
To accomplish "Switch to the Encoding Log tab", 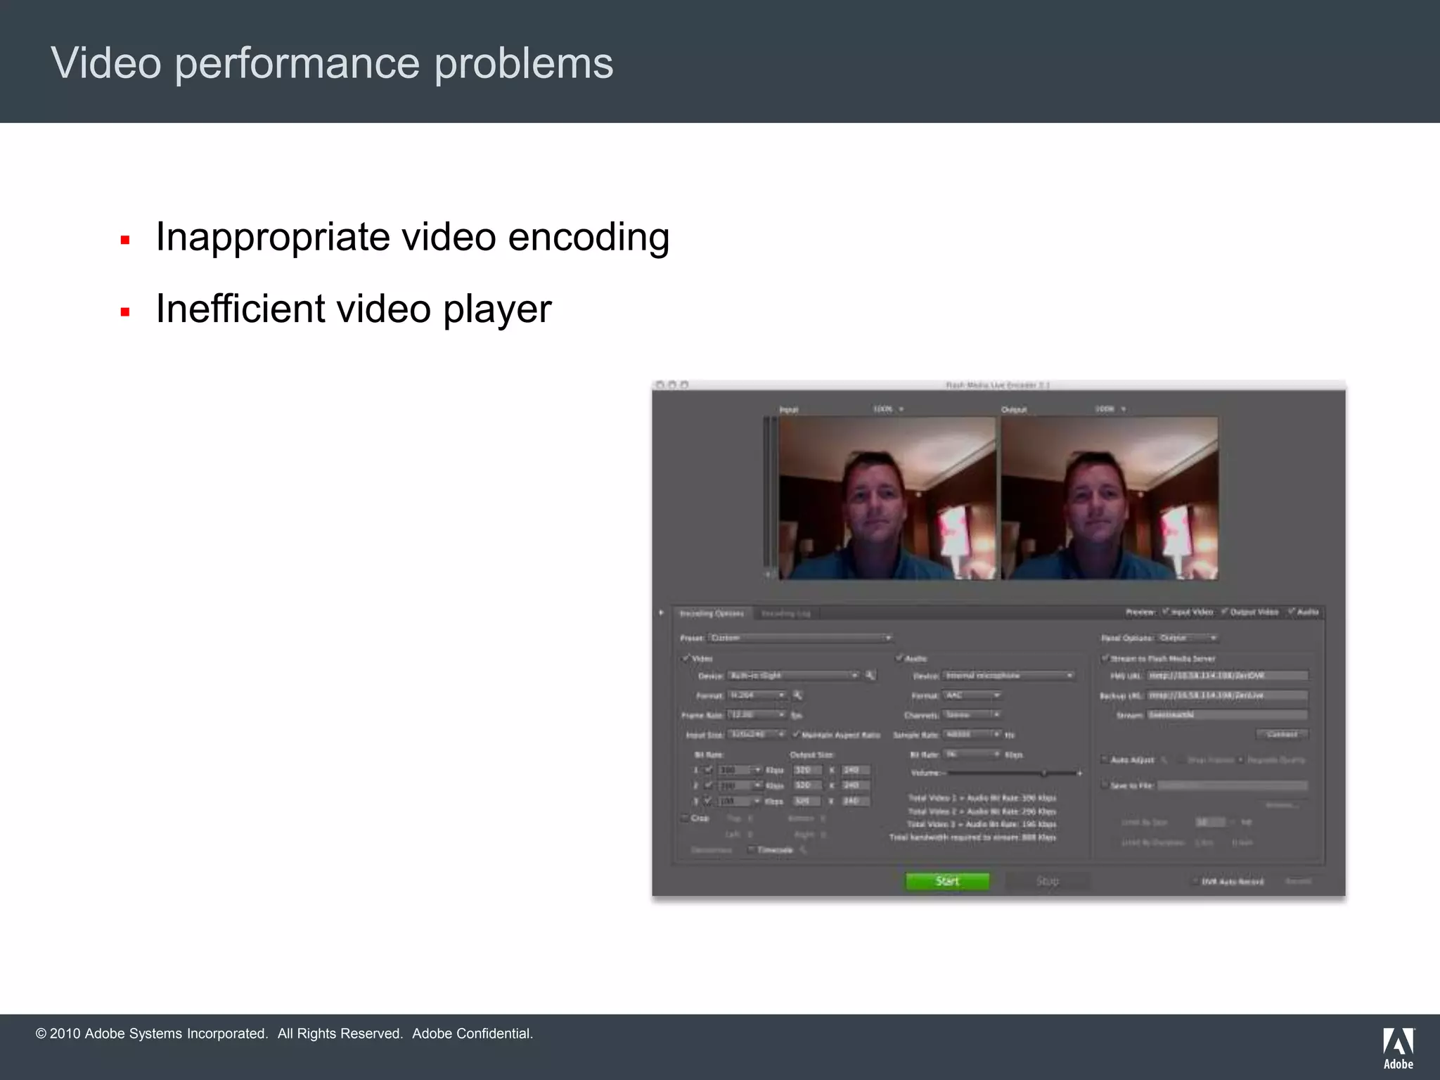I will (x=785, y=614).
